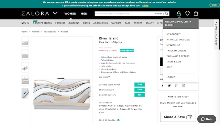The width and height of the screenshot is (220, 125).
Task: Click the 30 Days Return Free label
Action: click(x=140, y=90)
